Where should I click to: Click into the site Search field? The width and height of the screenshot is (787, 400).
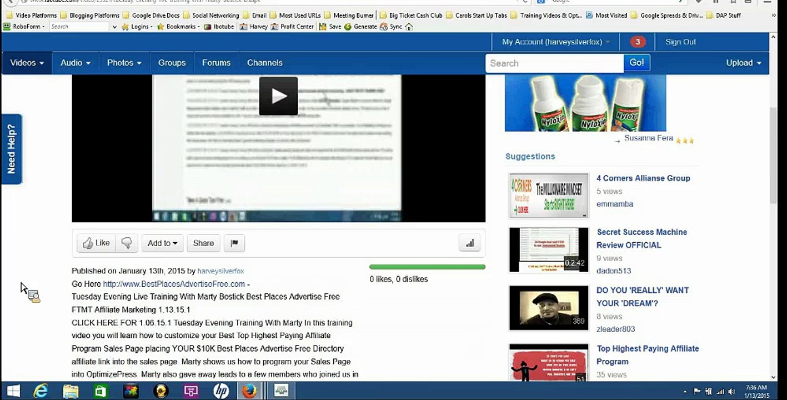pos(554,63)
